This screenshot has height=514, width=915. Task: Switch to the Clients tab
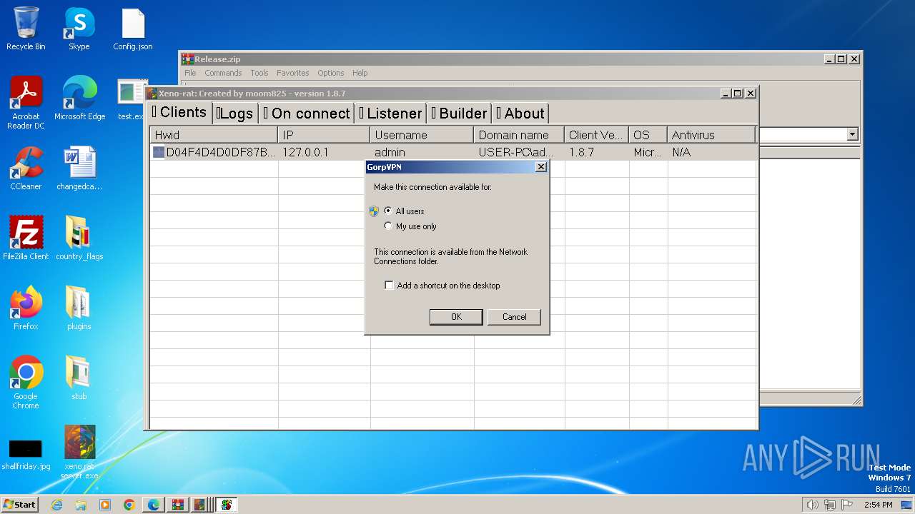click(179, 112)
